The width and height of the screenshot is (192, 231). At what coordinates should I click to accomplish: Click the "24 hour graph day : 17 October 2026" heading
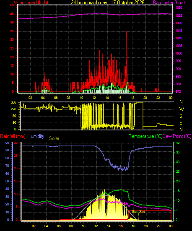coord(108,3)
